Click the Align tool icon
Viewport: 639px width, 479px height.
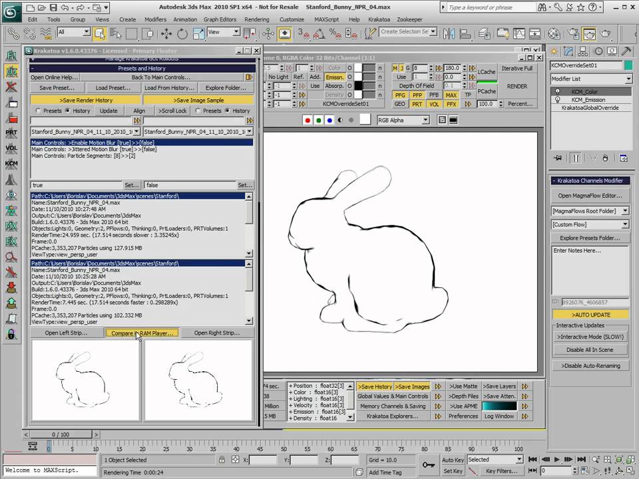tap(465, 34)
